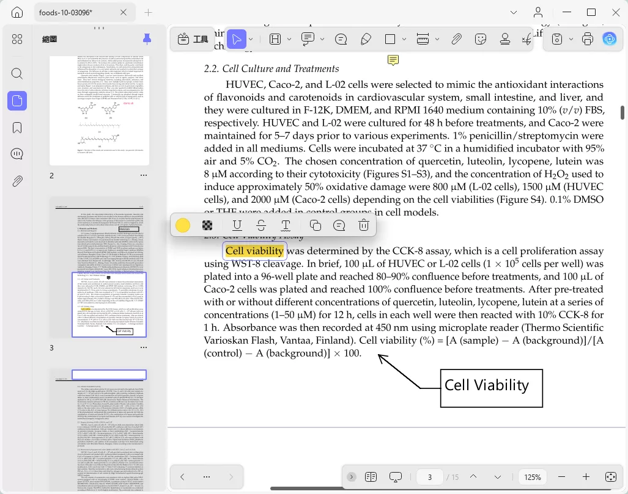The height and width of the screenshot is (494, 628).
Task: Go to the Home screen icon
Action: coord(17,12)
